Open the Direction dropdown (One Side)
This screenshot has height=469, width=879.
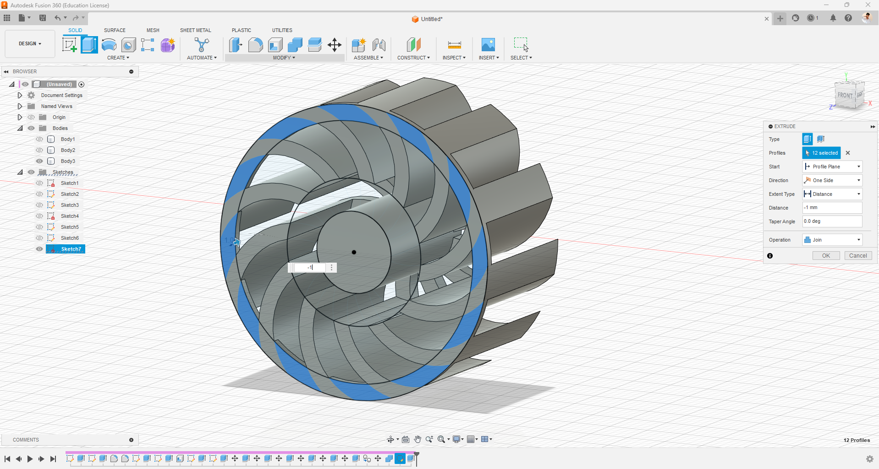(832, 180)
